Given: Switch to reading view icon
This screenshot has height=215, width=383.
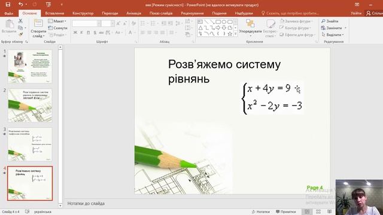Looking at the screenshot, I should (x=330, y=211).
